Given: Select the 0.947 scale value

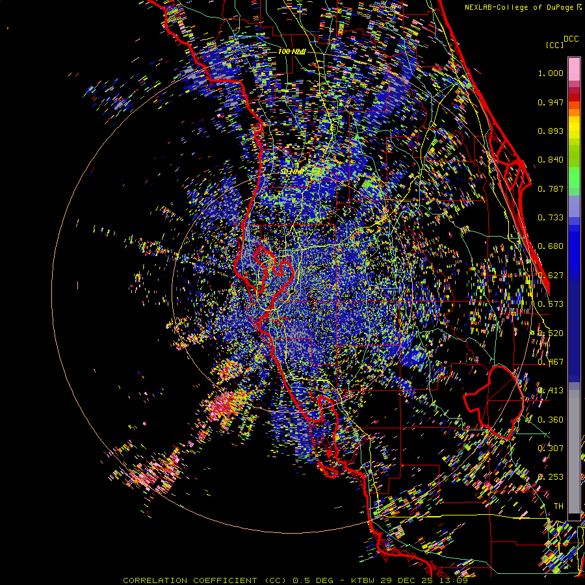Looking at the screenshot, I should point(551,102).
